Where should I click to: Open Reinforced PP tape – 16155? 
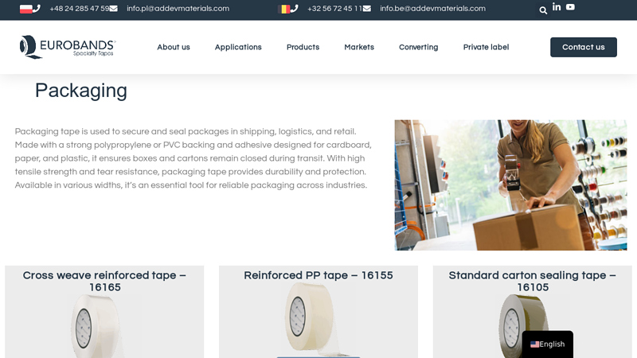point(318,275)
